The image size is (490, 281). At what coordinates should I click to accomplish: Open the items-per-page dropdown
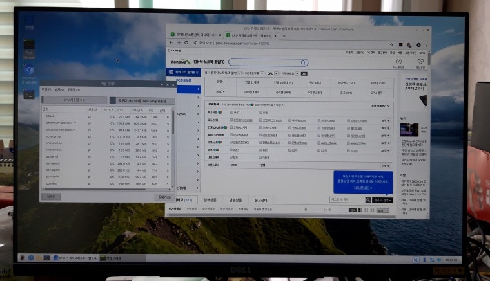click(x=382, y=211)
